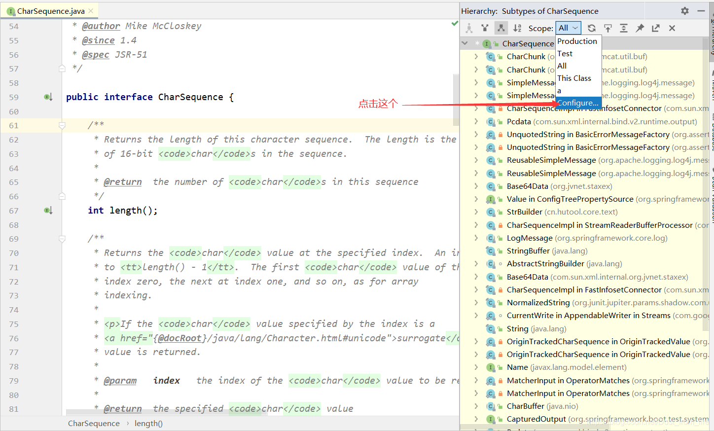714x431 pixels.
Task: Toggle Autoscroll to Source button
Action: 607,28
